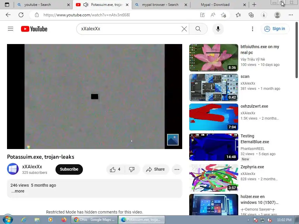299x224 pixels.
Task: Mute the Potassuim.exe tab audio
Action: [x=86, y=5]
